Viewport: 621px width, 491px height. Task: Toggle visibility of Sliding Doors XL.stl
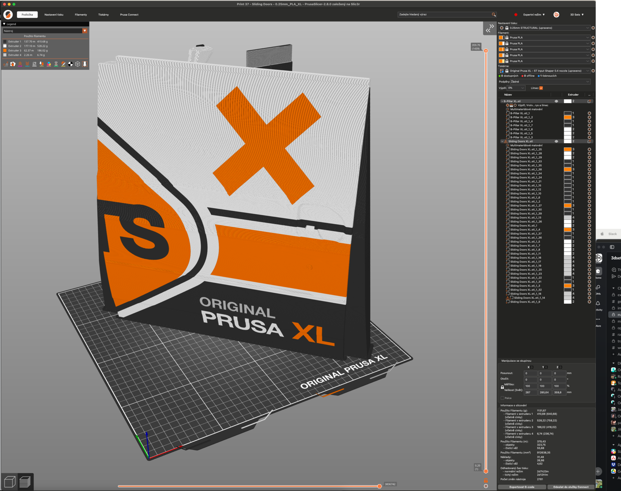[x=556, y=141]
